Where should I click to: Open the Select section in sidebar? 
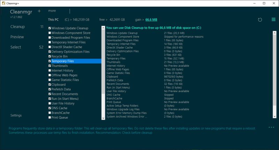[16, 47]
